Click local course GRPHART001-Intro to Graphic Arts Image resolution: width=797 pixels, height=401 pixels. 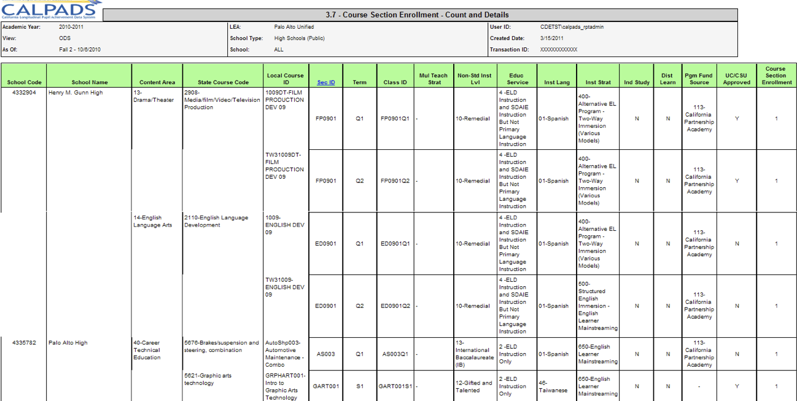(x=285, y=386)
